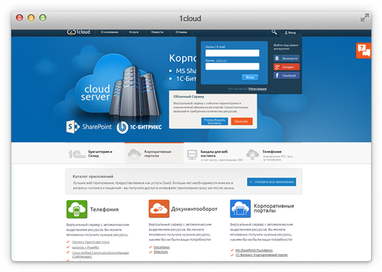Click the 1С-Битрикс logo in the banner
The image size is (382, 272).
pos(139,127)
